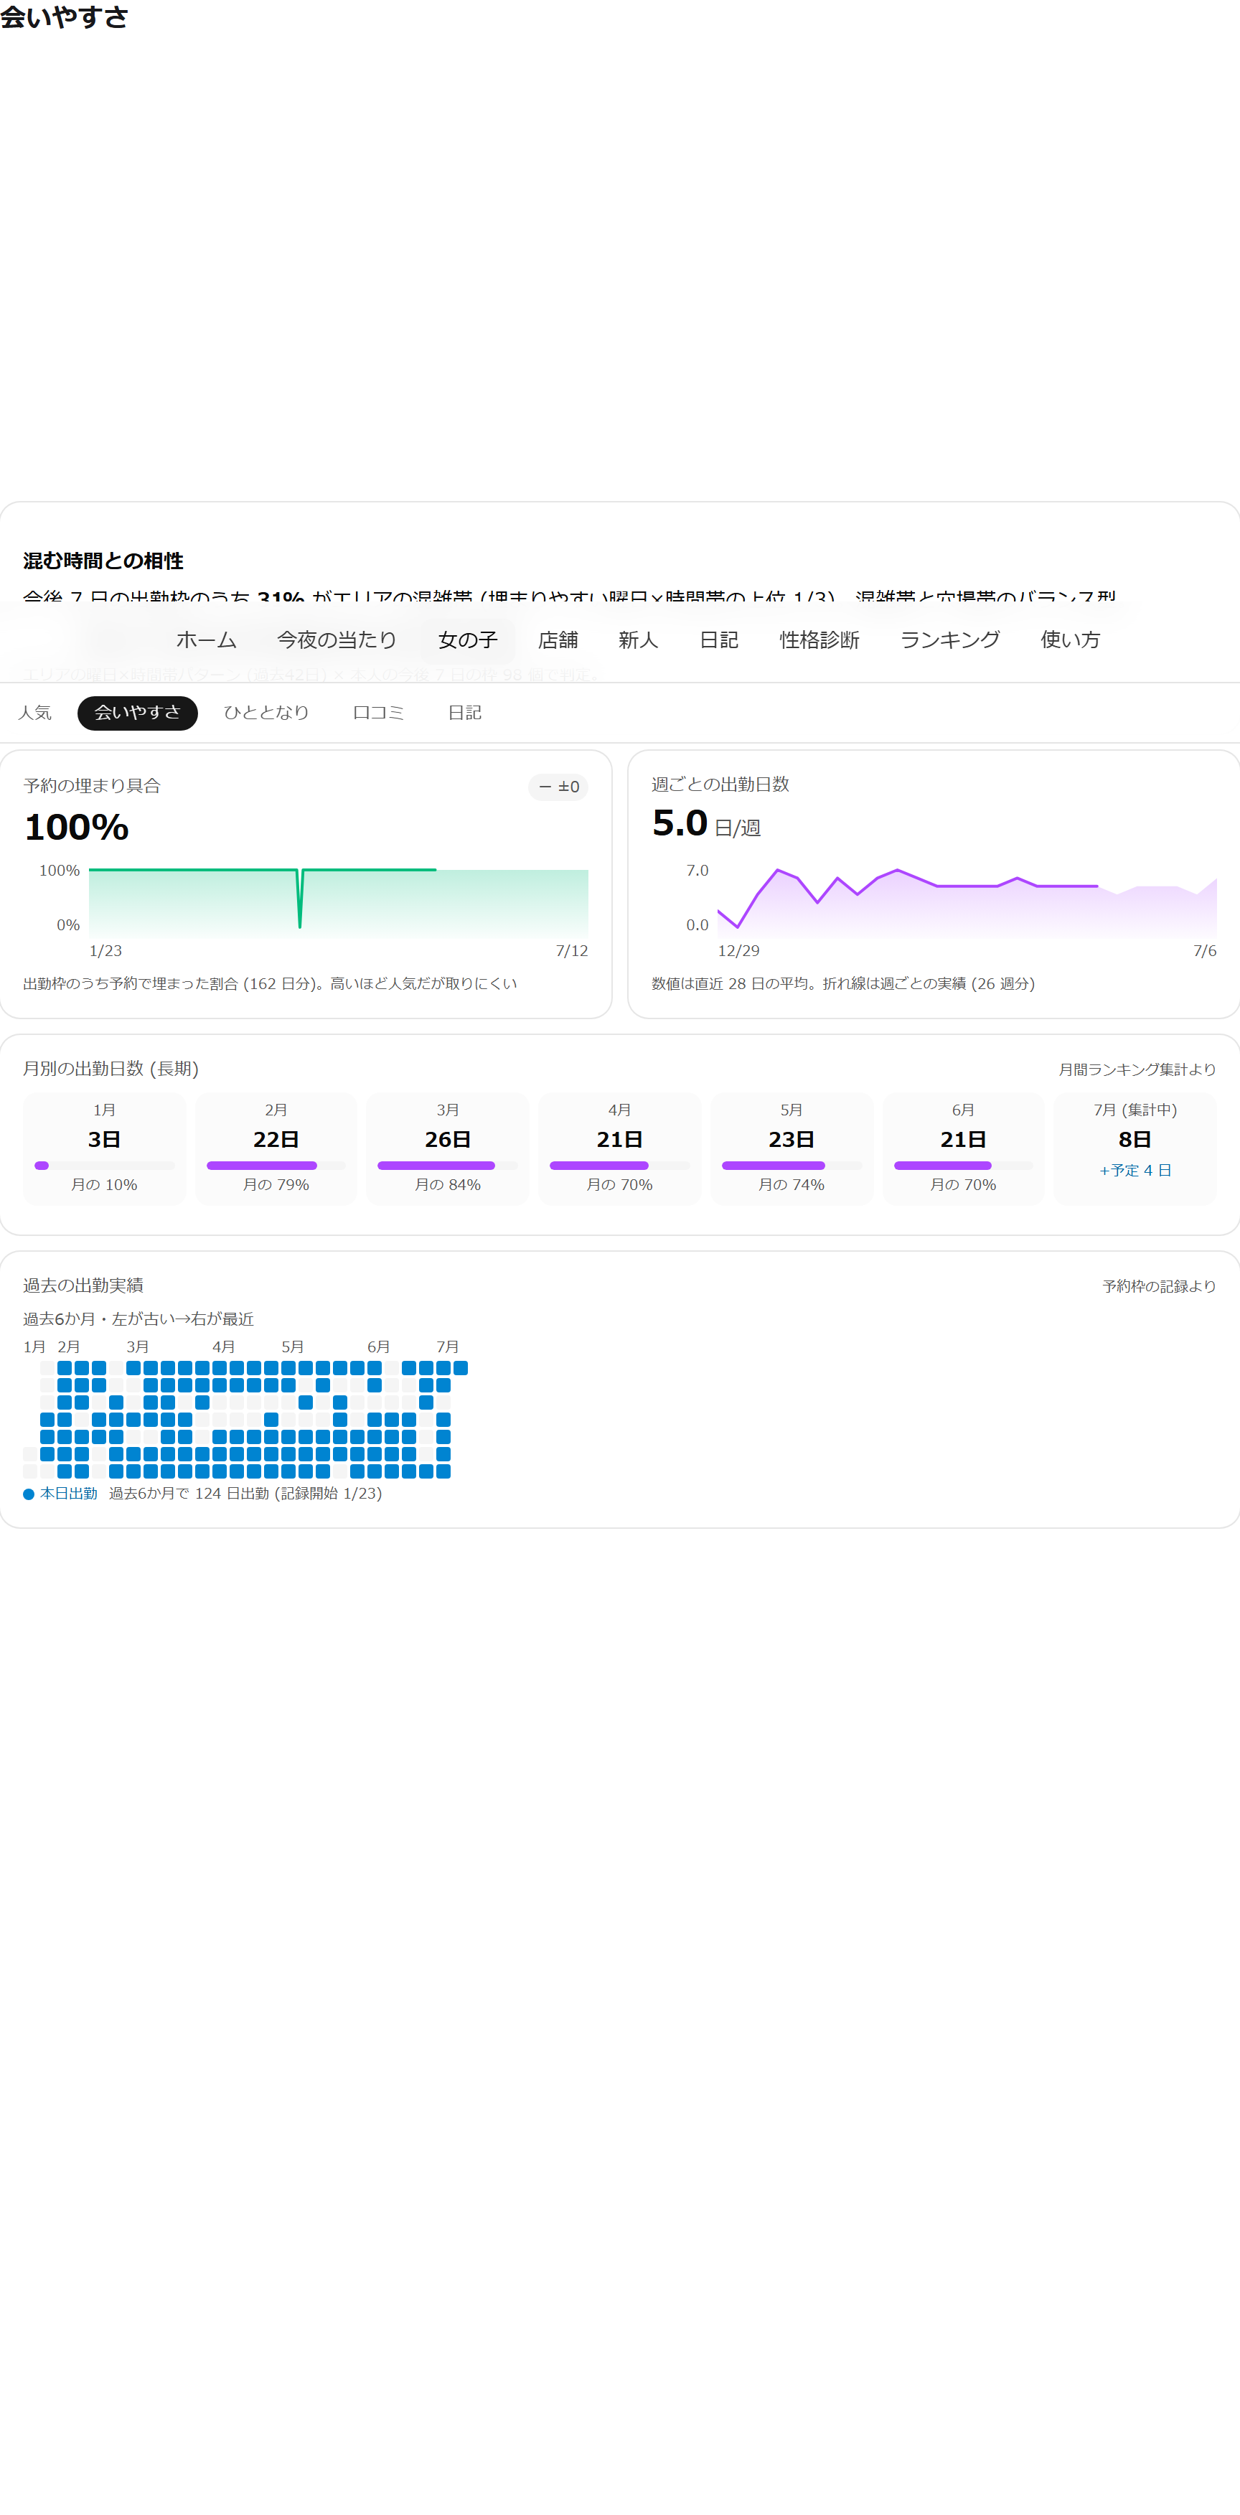Switch to the 人気 tab
Viewport: 1240px width, 2515px height.
[x=35, y=713]
